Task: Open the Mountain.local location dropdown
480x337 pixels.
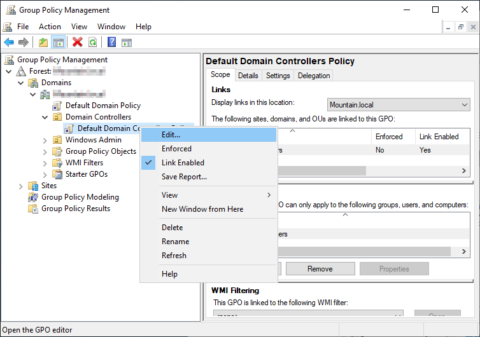Action: tap(399, 105)
